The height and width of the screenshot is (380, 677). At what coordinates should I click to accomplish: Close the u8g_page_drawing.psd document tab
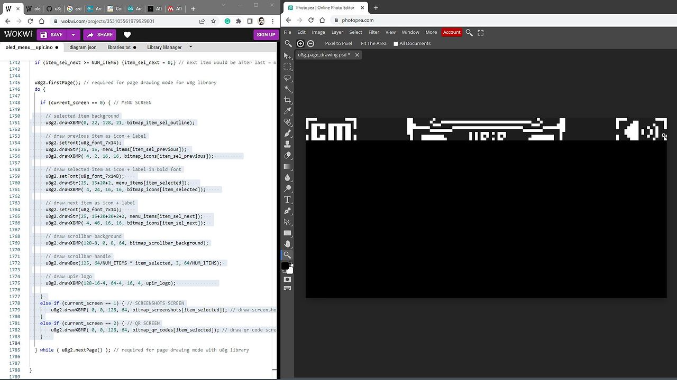click(357, 55)
